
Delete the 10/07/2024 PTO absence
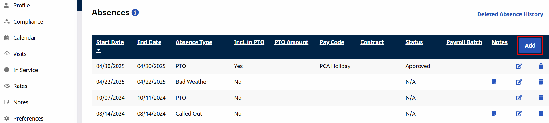click(x=541, y=98)
